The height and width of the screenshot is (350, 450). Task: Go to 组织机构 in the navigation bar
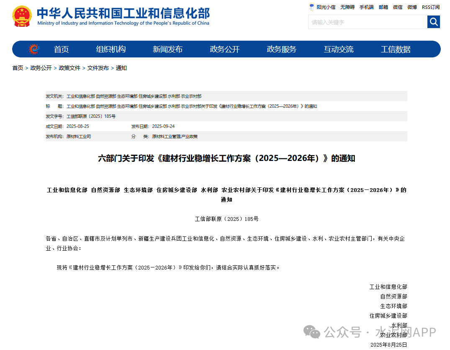pos(111,49)
